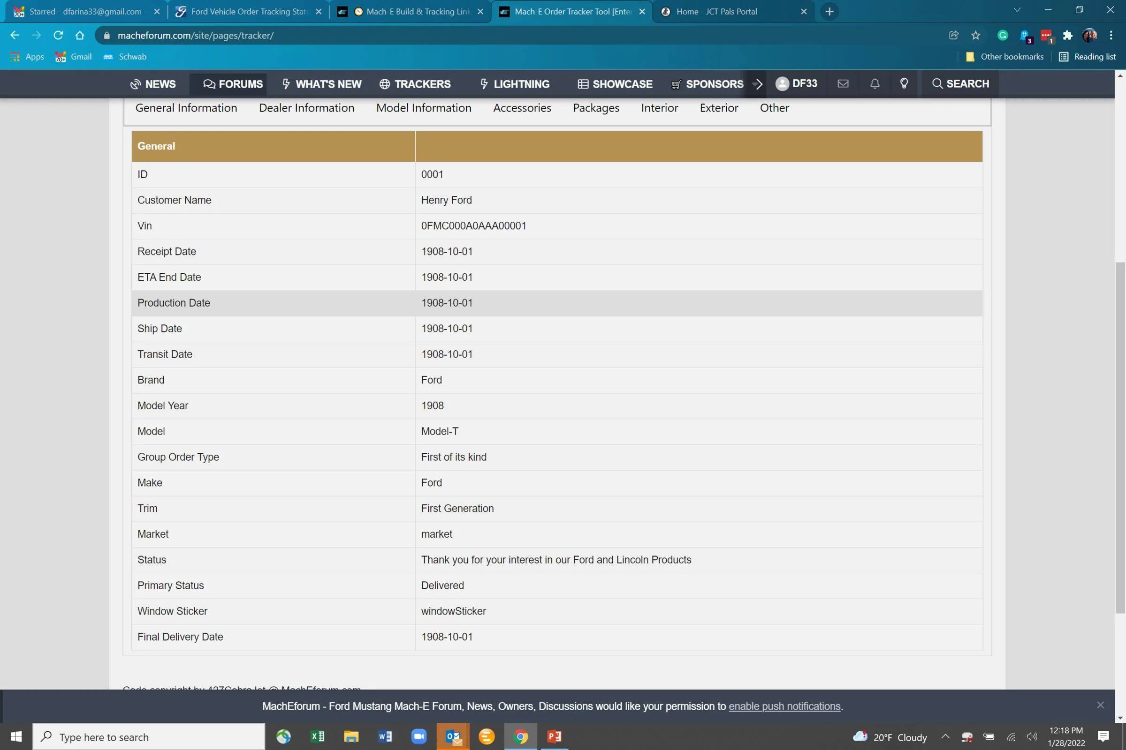Open the Apps bookmark shortcut
The image size is (1126, 750).
point(27,57)
